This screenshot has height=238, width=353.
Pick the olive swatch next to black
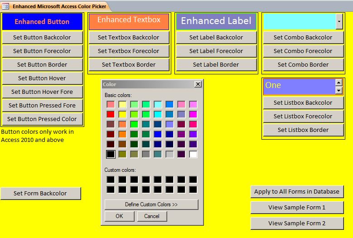[122, 154]
